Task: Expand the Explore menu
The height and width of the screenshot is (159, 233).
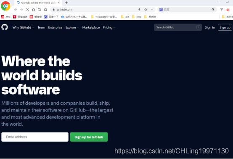Action: click(x=72, y=27)
